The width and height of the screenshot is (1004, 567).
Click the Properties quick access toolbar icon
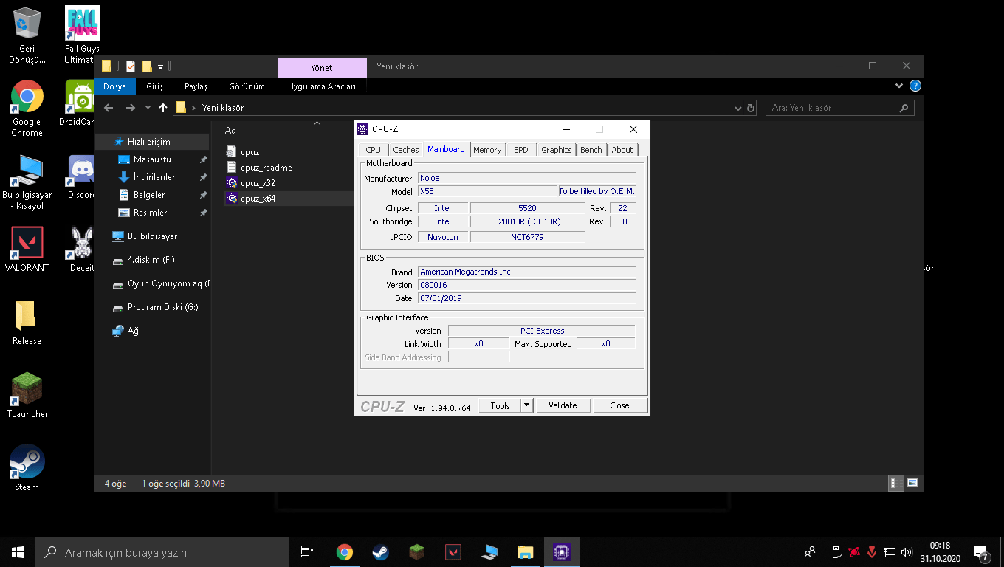pos(131,66)
